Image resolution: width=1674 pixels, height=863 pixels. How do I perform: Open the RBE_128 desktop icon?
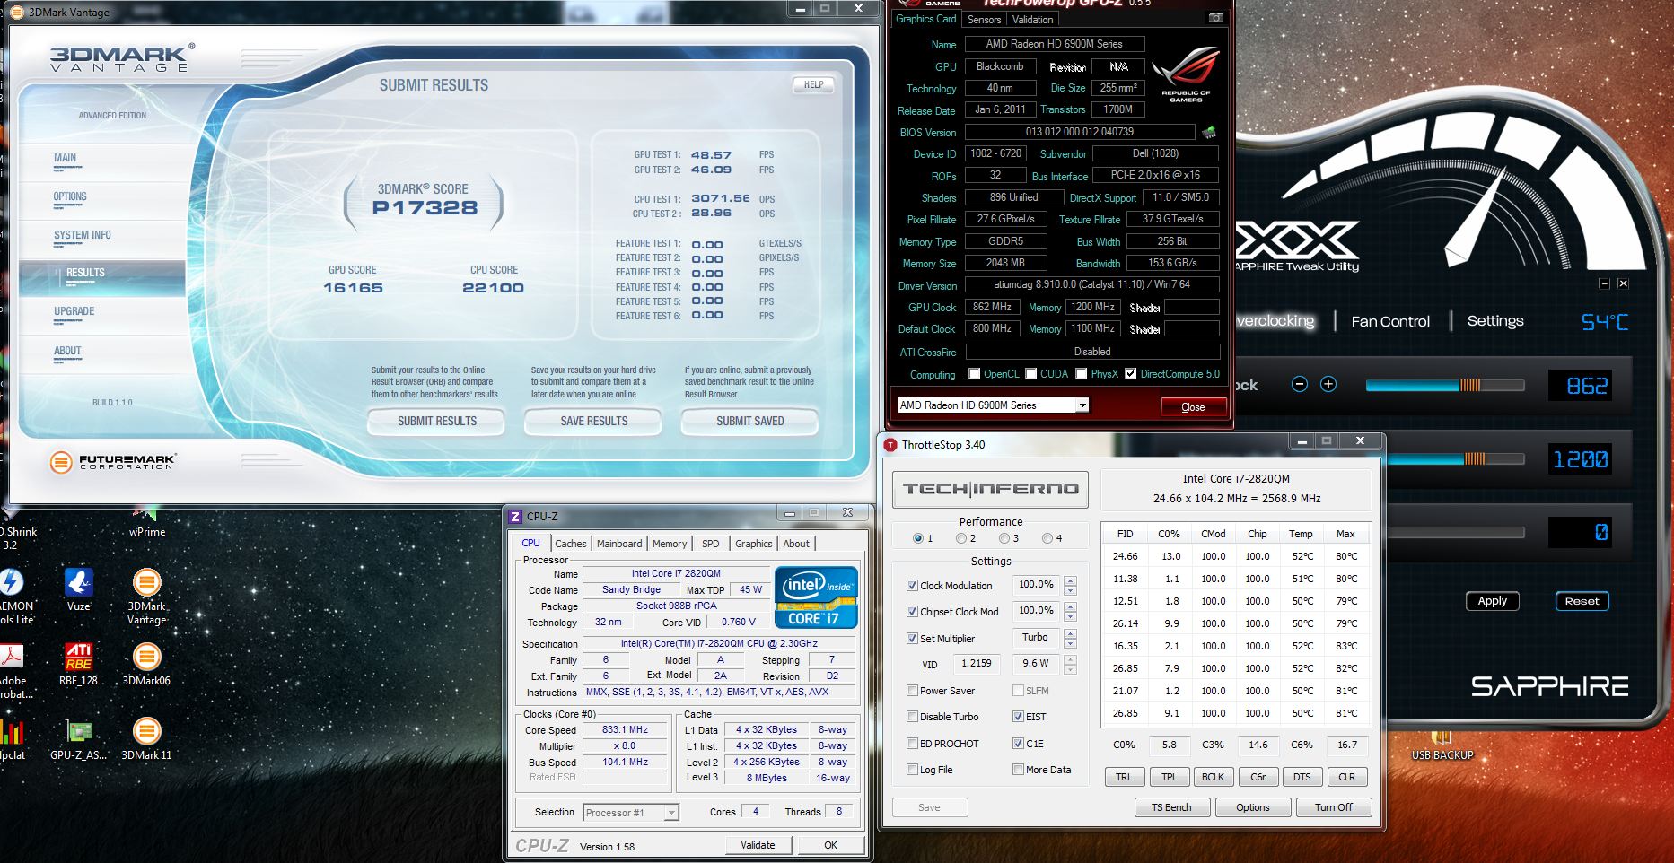(x=79, y=664)
